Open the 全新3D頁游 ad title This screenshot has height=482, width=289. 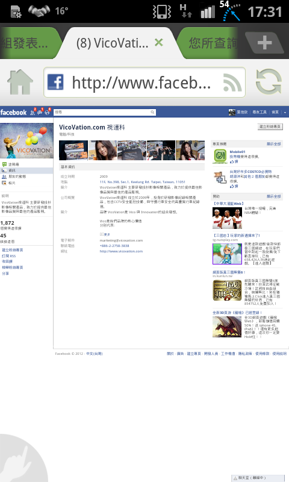point(237,313)
